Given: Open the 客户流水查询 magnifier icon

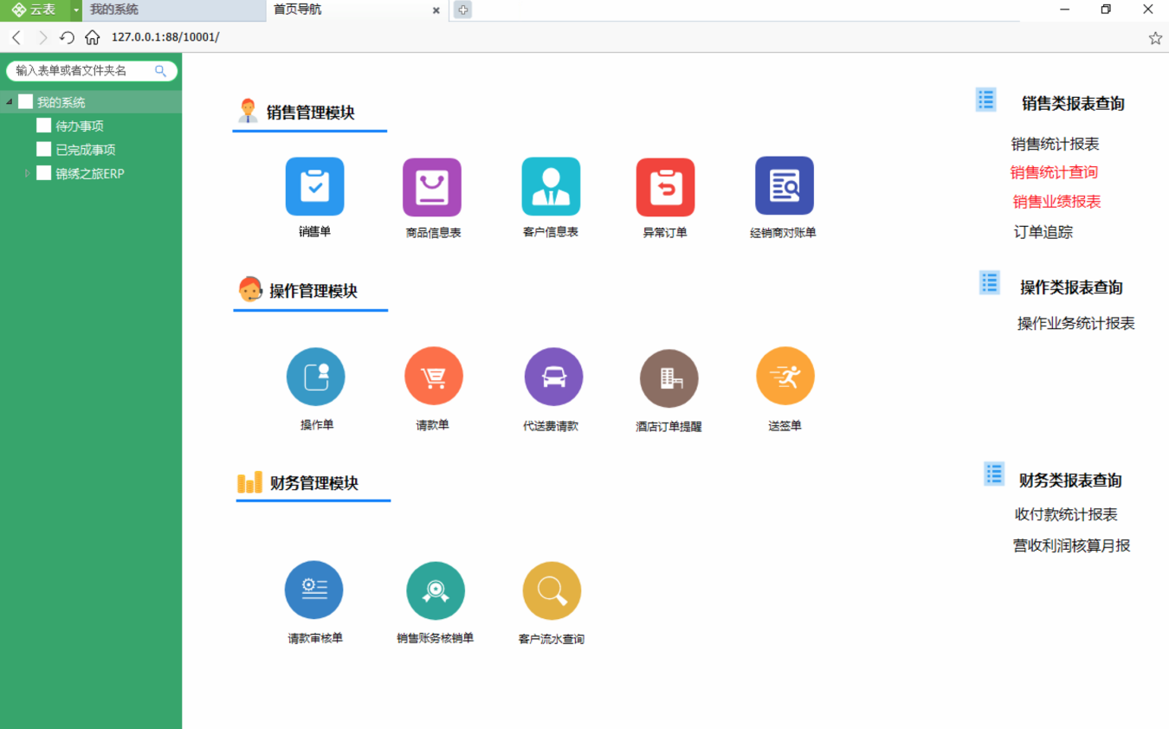Looking at the screenshot, I should (552, 590).
